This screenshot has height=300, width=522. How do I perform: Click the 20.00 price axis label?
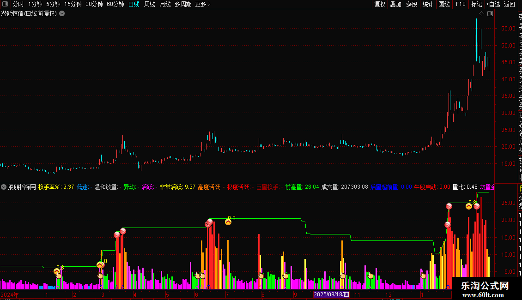tap(508, 147)
